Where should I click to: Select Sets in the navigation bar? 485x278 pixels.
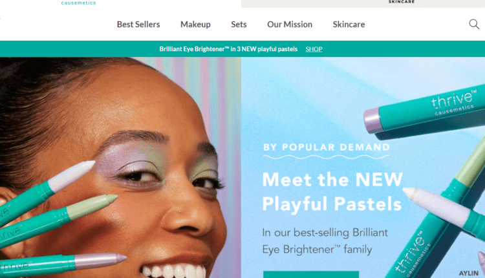[x=239, y=25]
